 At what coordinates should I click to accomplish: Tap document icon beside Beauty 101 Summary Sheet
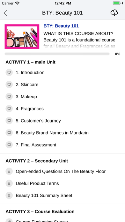point(9,196)
